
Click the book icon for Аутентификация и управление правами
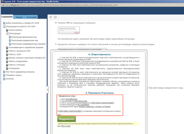click(x=7, y=47)
